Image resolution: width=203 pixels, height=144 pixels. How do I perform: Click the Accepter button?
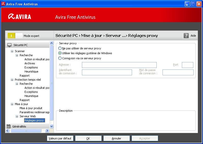point(145,138)
